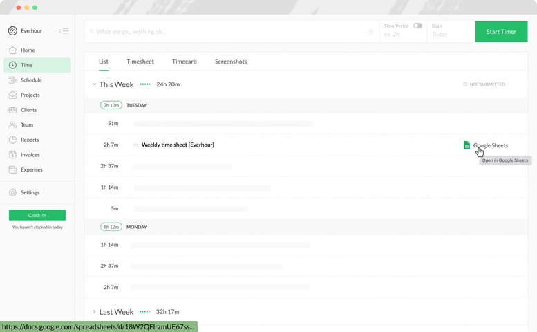Click the Everhour logo icon

12,31
